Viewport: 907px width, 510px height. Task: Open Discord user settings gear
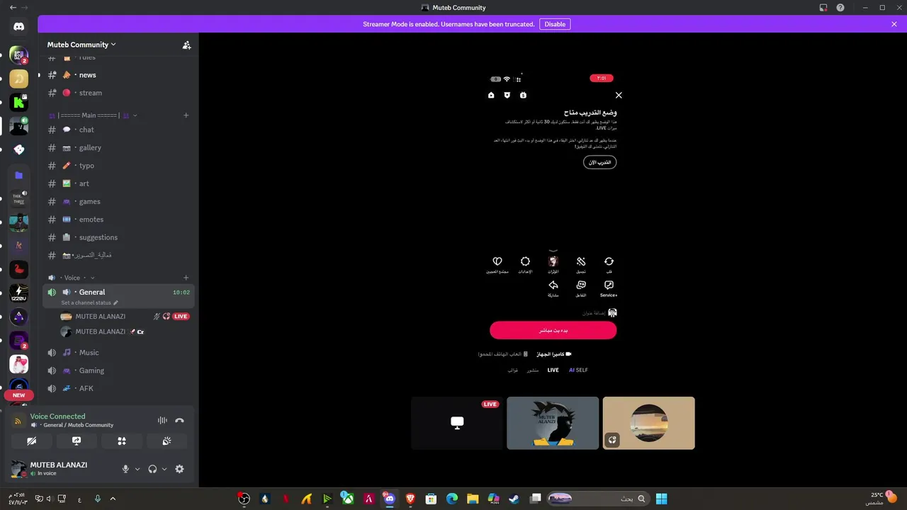(179, 469)
